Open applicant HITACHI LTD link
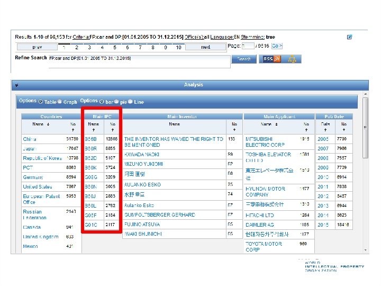Screen dimensions: 381x286 click(x=259, y=216)
